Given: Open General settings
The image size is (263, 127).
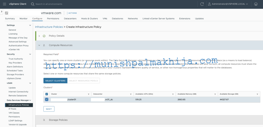Looking at the screenshot, I should 12,30.
